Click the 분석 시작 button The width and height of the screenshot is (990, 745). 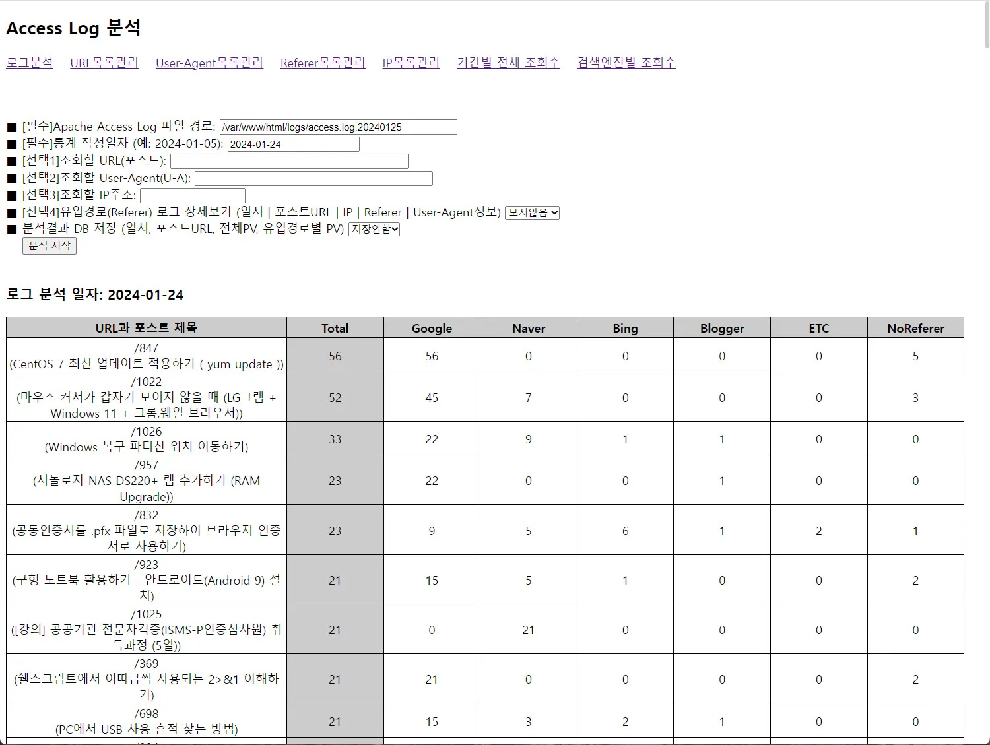49,245
